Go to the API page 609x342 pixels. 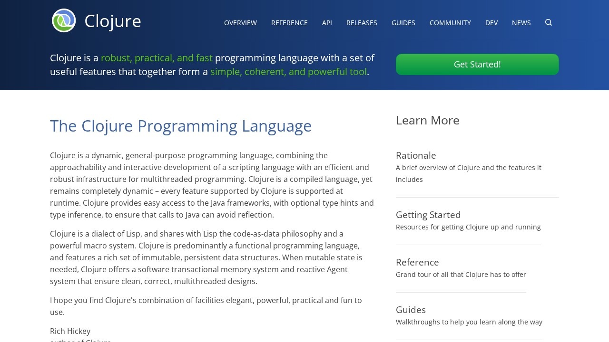tap(327, 22)
